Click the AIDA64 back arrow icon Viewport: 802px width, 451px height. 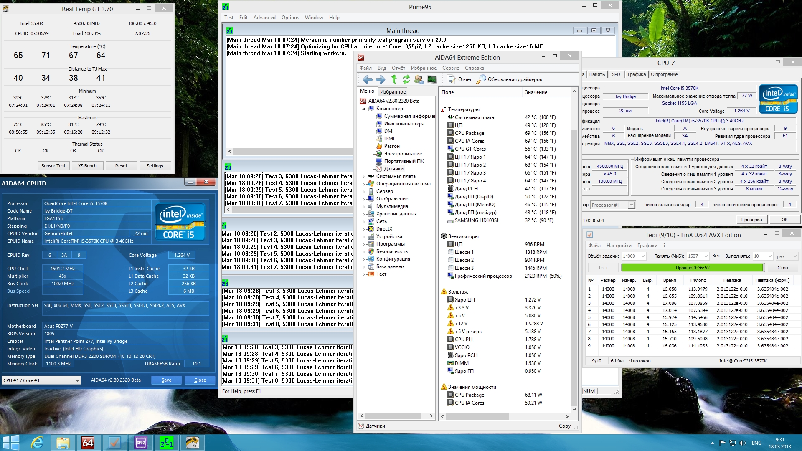(x=368, y=79)
